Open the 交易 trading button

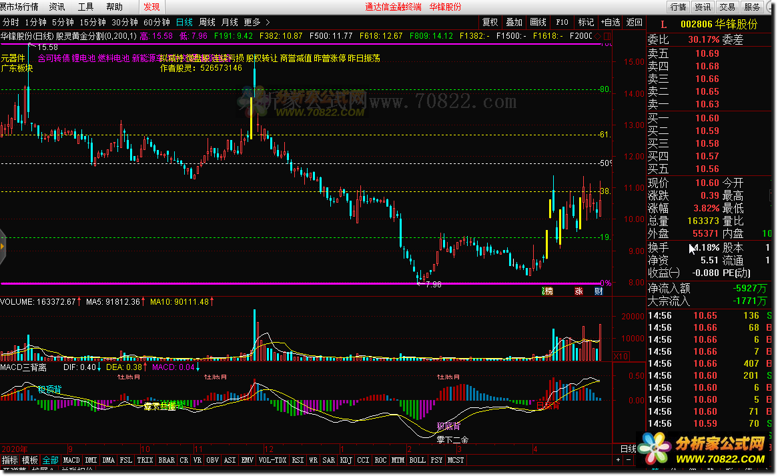click(x=727, y=7)
